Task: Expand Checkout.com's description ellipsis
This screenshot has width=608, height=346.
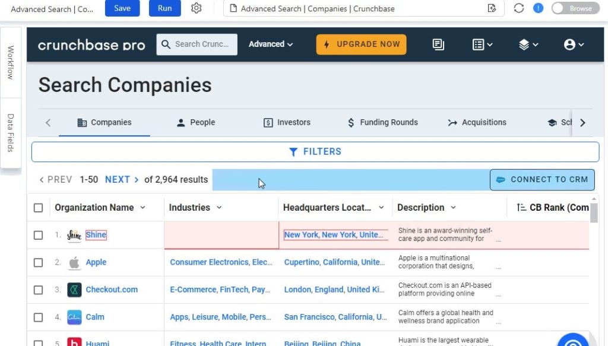Action: (498, 295)
